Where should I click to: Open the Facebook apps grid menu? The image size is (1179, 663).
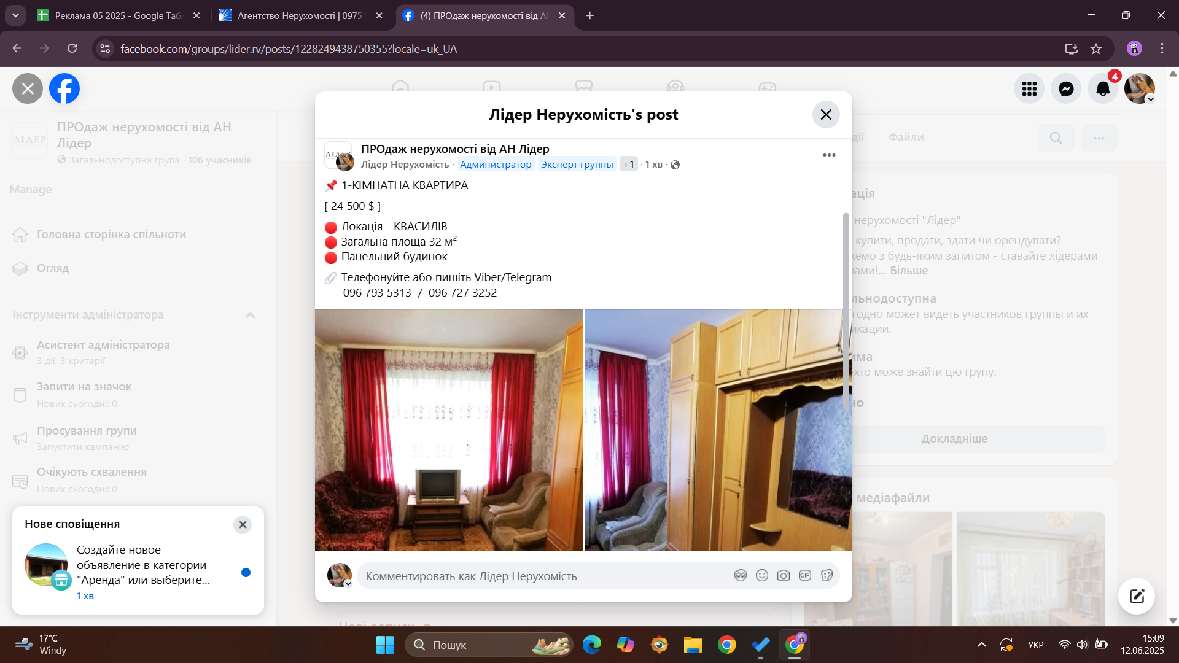1029,89
